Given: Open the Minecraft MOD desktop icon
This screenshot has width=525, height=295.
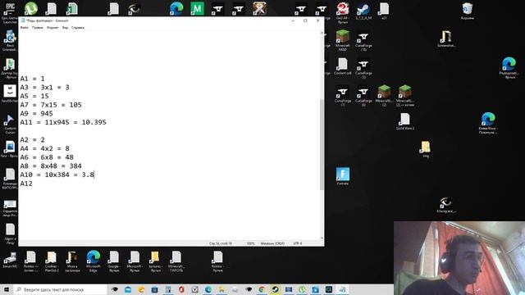Looking at the screenshot, I should tap(343, 40).
